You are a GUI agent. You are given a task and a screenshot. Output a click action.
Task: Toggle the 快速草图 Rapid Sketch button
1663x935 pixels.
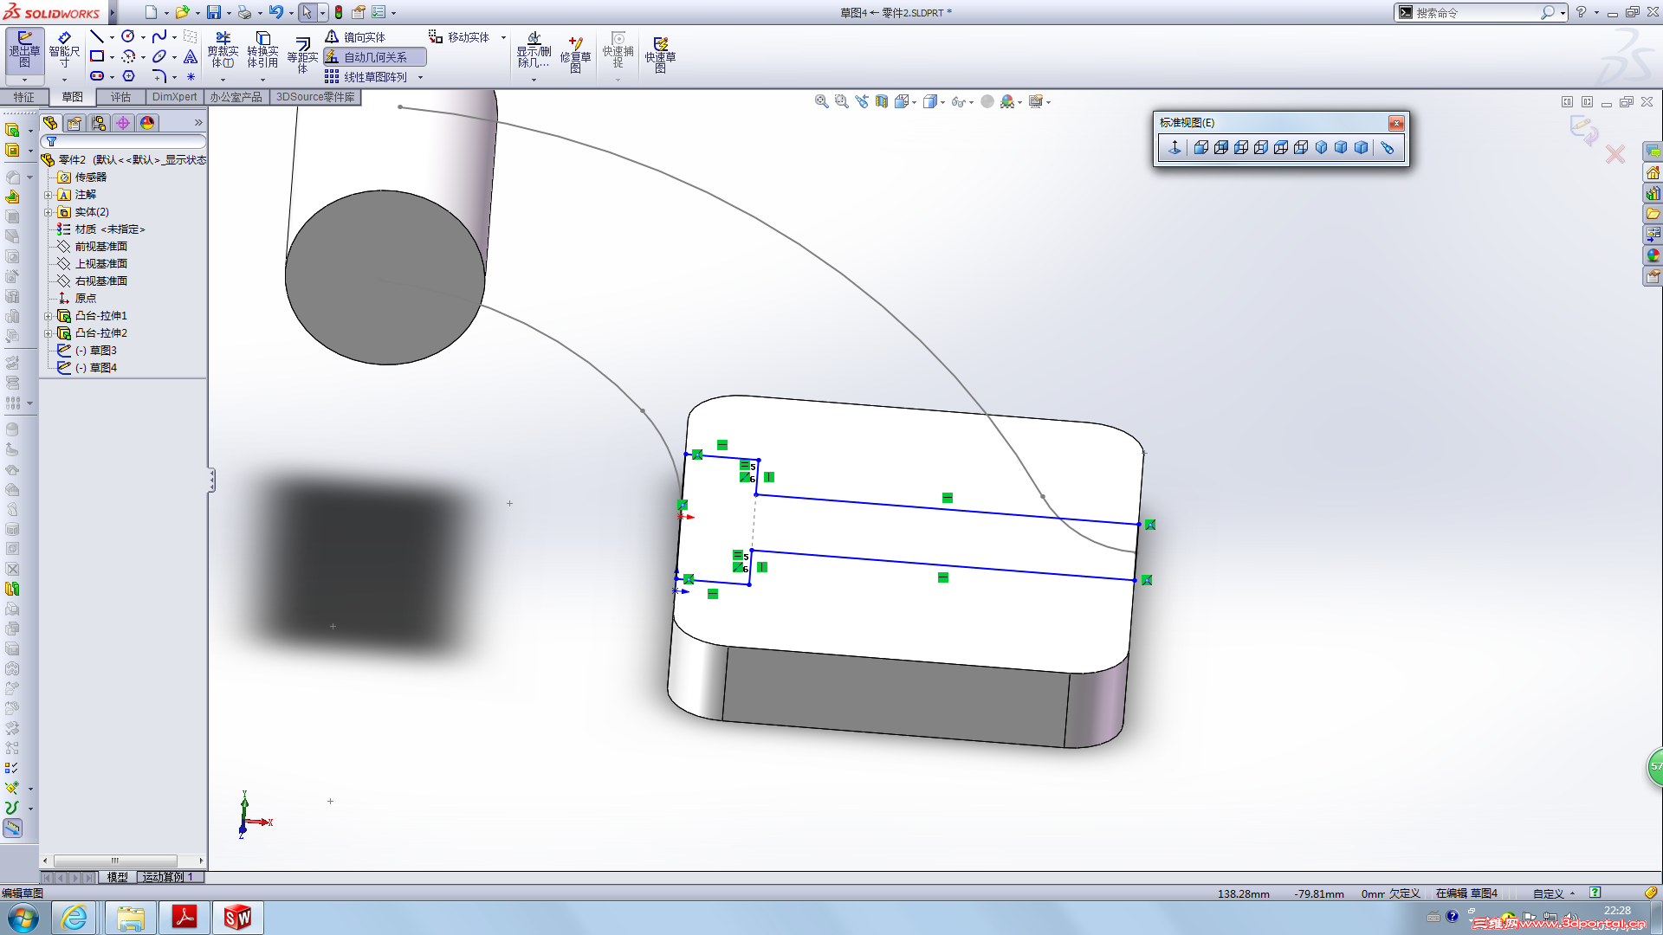[660, 54]
